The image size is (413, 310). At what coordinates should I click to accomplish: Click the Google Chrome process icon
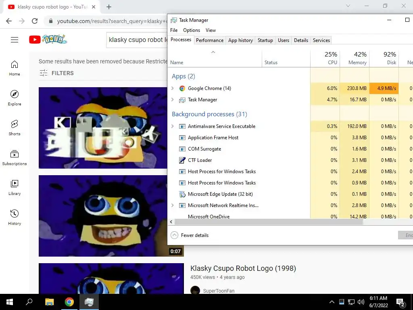(x=182, y=88)
